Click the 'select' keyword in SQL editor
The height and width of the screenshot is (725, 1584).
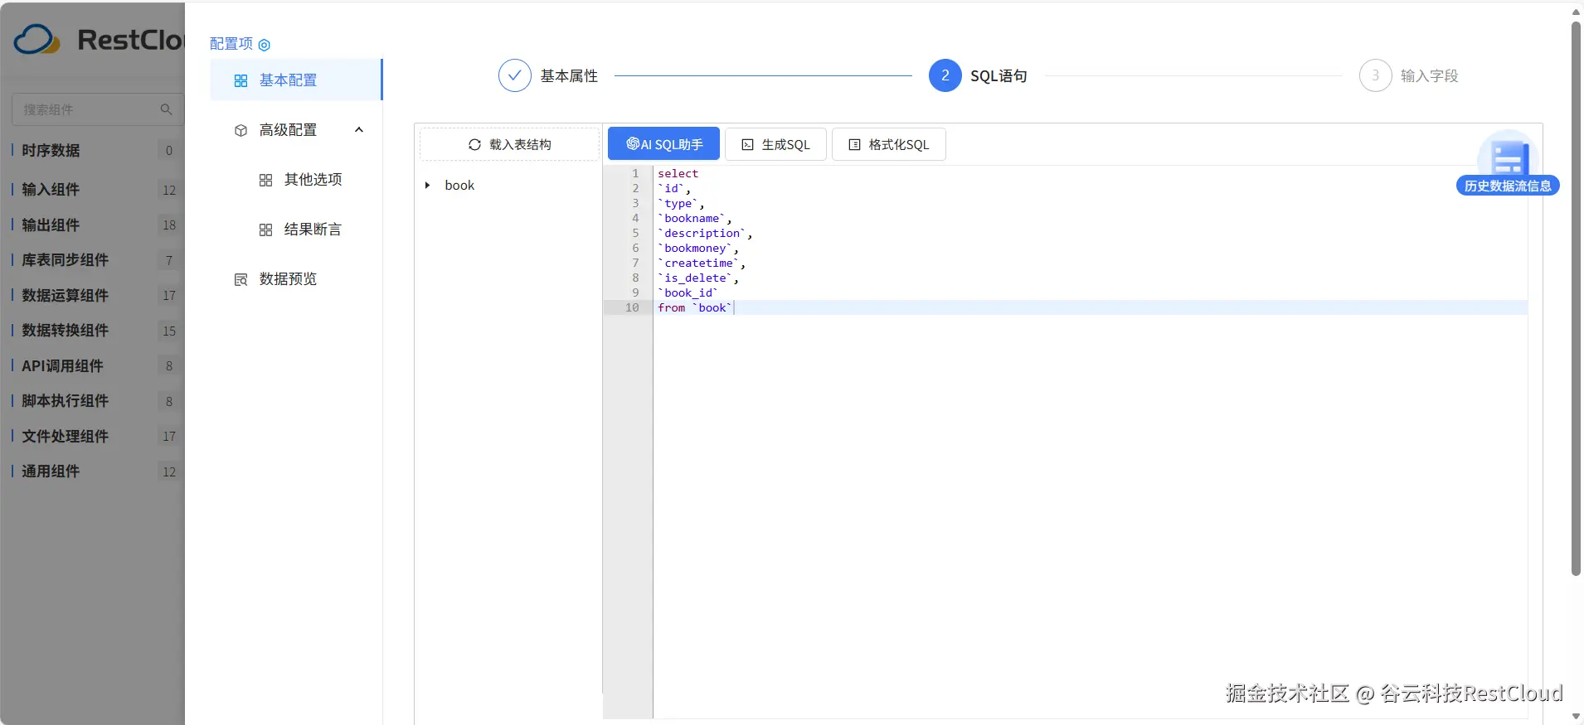tap(678, 173)
